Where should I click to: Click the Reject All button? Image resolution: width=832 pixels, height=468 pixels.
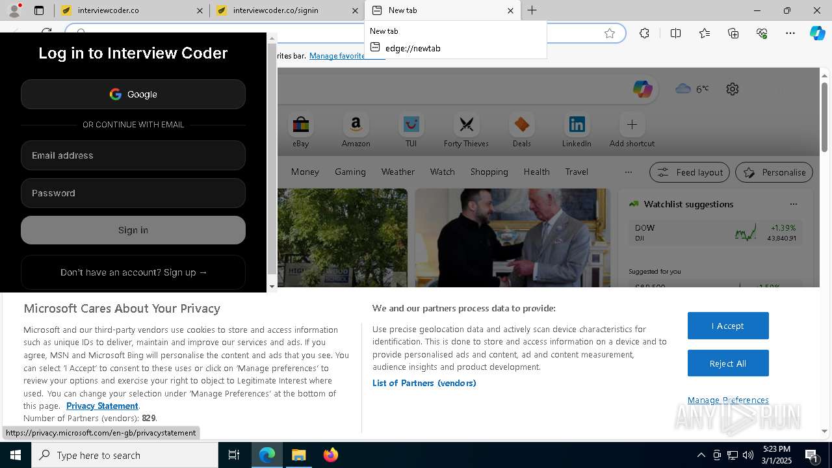pyautogui.click(x=728, y=363)
